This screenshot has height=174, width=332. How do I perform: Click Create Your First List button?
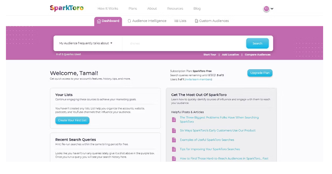pyautogui.click(x=72, y=120)
